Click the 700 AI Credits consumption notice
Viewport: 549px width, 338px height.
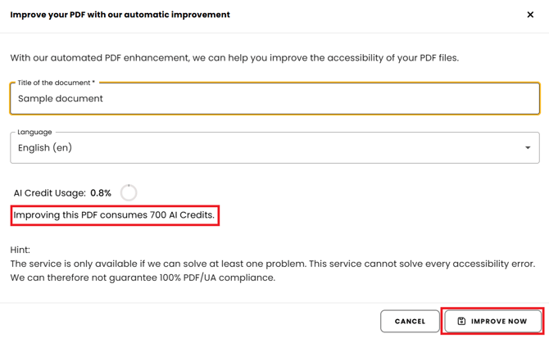pos(114,216)
